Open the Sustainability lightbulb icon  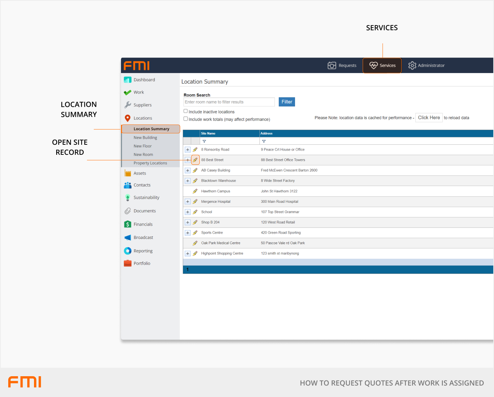pos(127,198)
